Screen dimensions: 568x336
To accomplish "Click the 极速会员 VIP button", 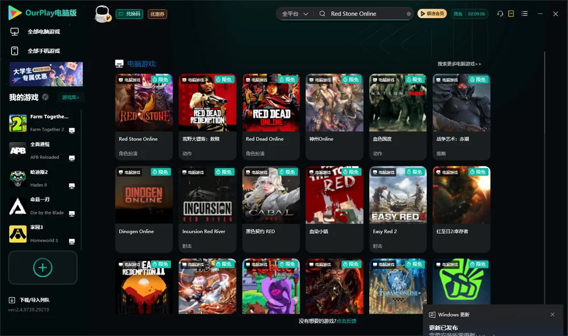I will pyautogui.click(x=432, y=14).
